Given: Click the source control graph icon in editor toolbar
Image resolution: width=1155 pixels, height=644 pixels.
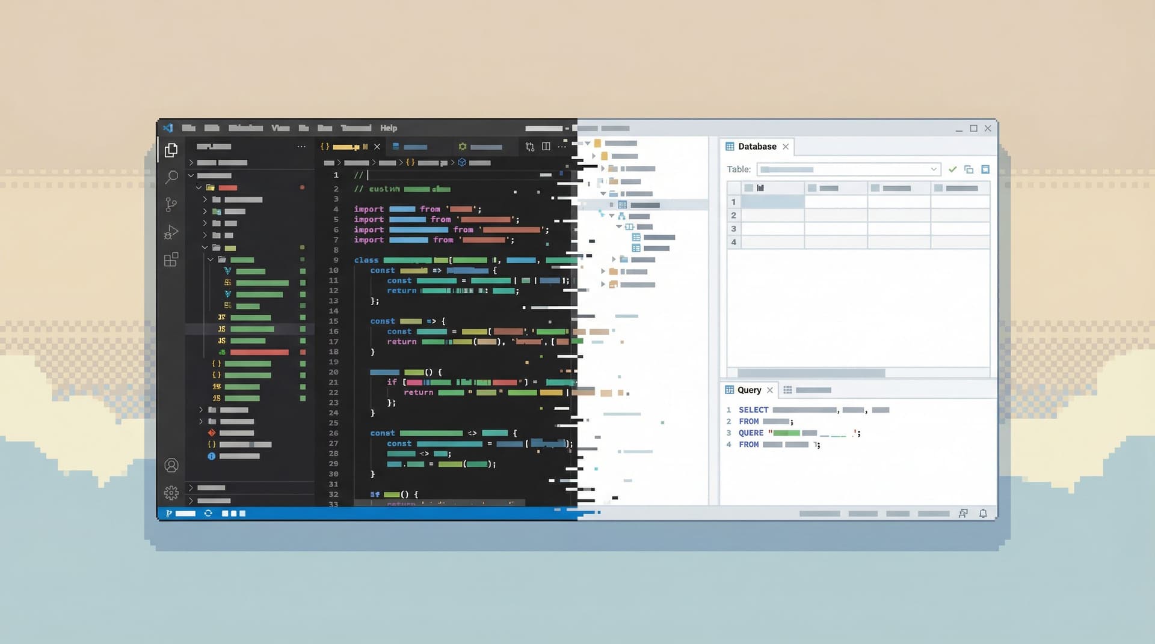Looking at the screenshot, I should (530, 146).
